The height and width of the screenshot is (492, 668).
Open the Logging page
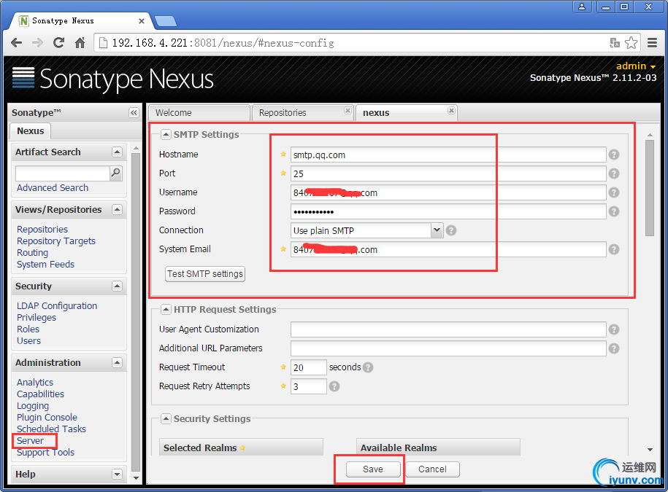click(x=33, y=406)
